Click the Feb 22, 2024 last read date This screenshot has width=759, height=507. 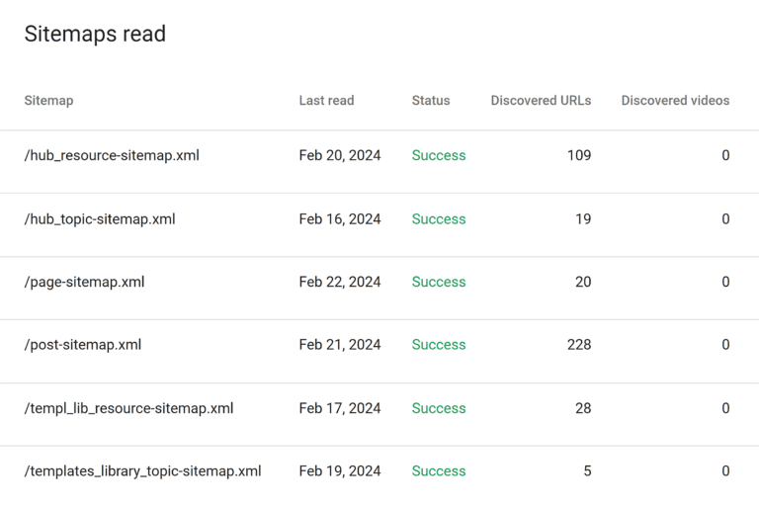340,282
